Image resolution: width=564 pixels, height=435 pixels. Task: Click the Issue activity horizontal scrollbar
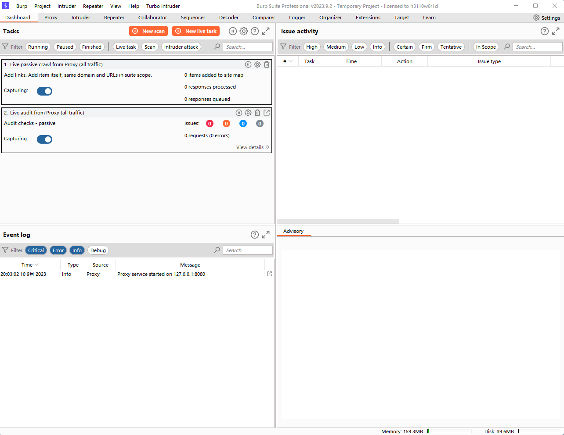tap(338, 221)
